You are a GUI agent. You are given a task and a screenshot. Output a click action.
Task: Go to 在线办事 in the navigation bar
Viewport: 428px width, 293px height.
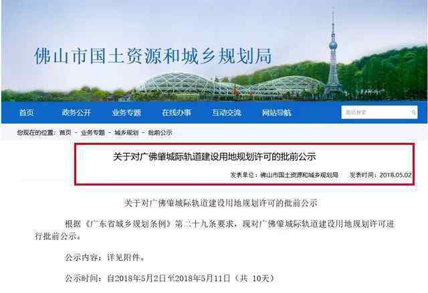coord(177,113)
